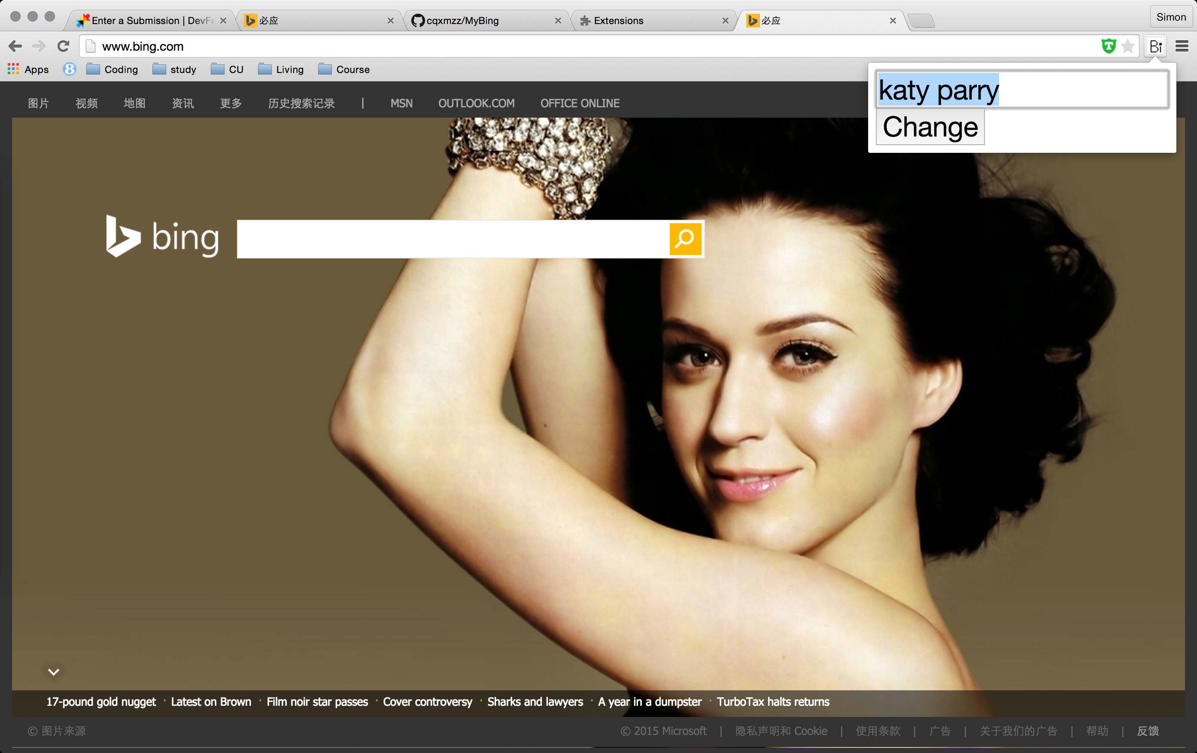
Task: Click the orange Bing search magnifier button
Action: 685,239
